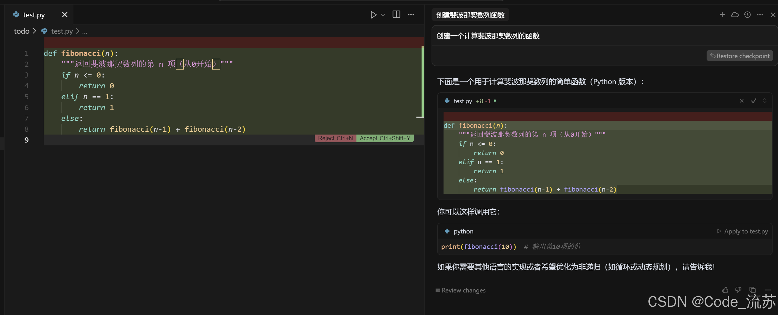This screenshot has width=778, height=315.
Task: Accept the test.py diff with checkmark icon
Action: (753, 101)
